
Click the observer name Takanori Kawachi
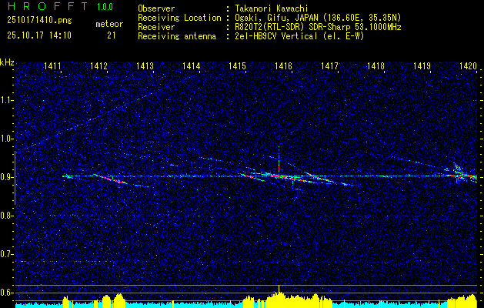coord(271,8)
